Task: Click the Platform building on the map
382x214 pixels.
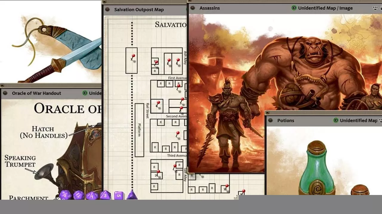Action: (139, 130)
